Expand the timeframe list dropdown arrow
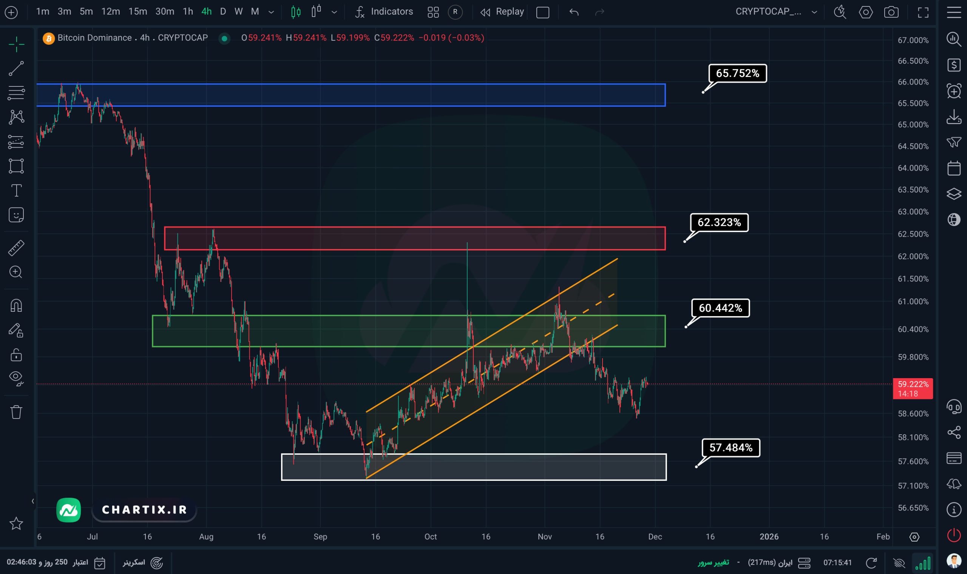This screenshot has height=574, width=967. (271, 12)
